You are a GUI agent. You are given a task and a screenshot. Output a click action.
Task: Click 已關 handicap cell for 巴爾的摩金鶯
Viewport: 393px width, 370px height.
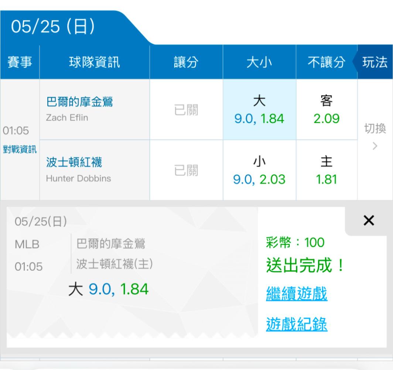[186, 110]
